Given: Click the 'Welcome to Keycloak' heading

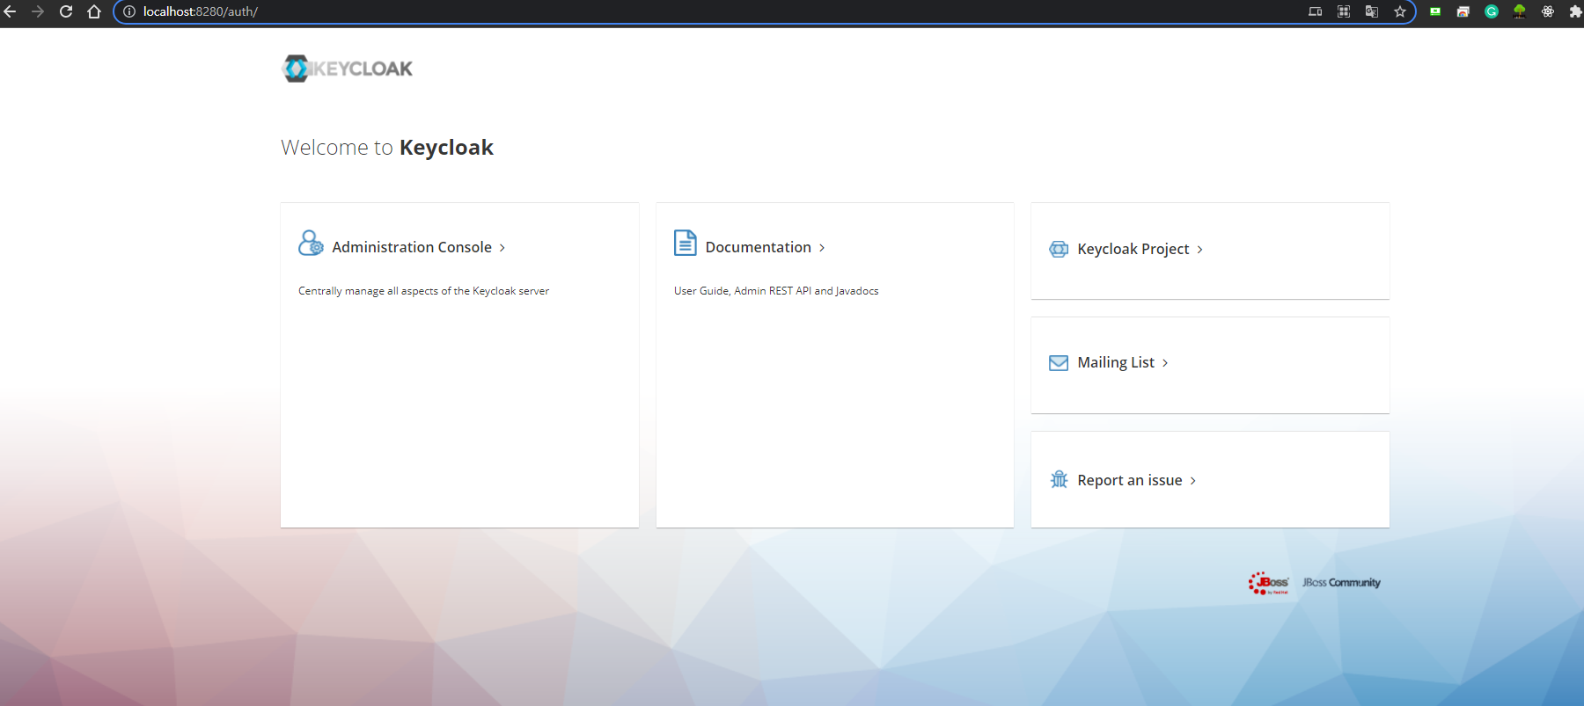Looking at the screenshot, I should coord(387,148).
